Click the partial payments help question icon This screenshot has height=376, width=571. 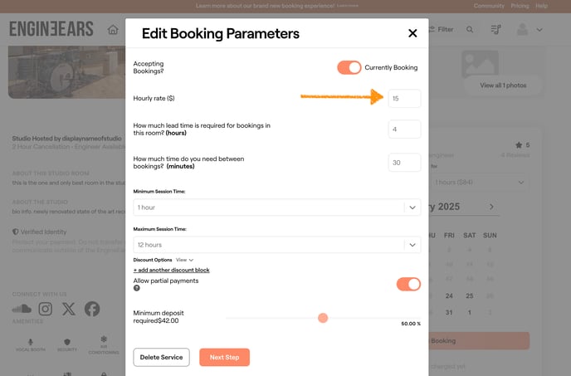137,288
